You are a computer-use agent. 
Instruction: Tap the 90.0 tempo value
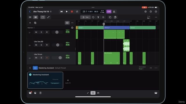pos(96,12)
